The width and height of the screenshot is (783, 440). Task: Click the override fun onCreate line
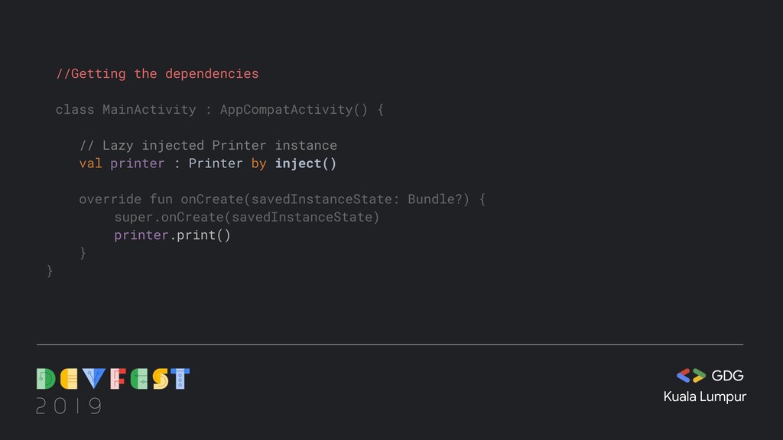[282, 199]
